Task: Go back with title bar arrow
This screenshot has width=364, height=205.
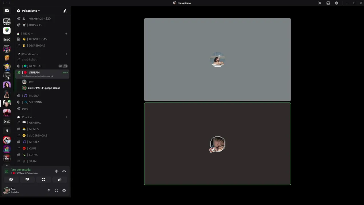Action: tap(4, 3)
